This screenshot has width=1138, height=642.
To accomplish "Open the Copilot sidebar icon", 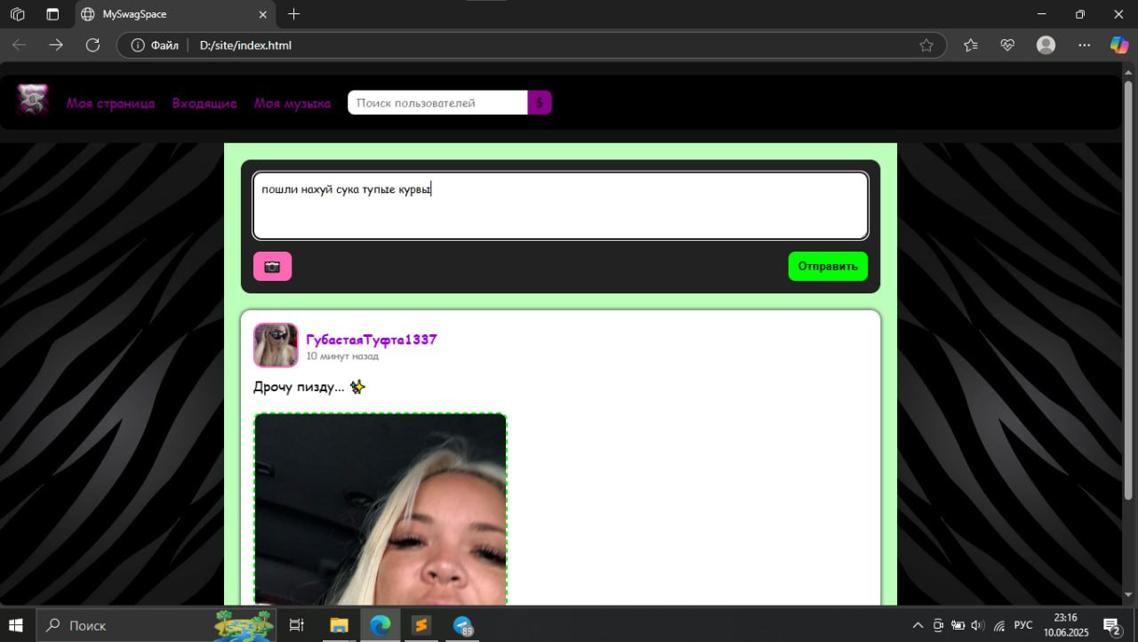I will click(1118, 45).
